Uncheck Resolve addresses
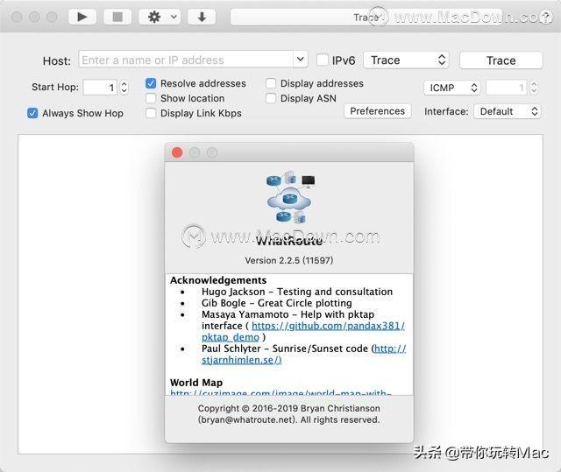This screenshot has width=561, height=472. coord(151,83)
